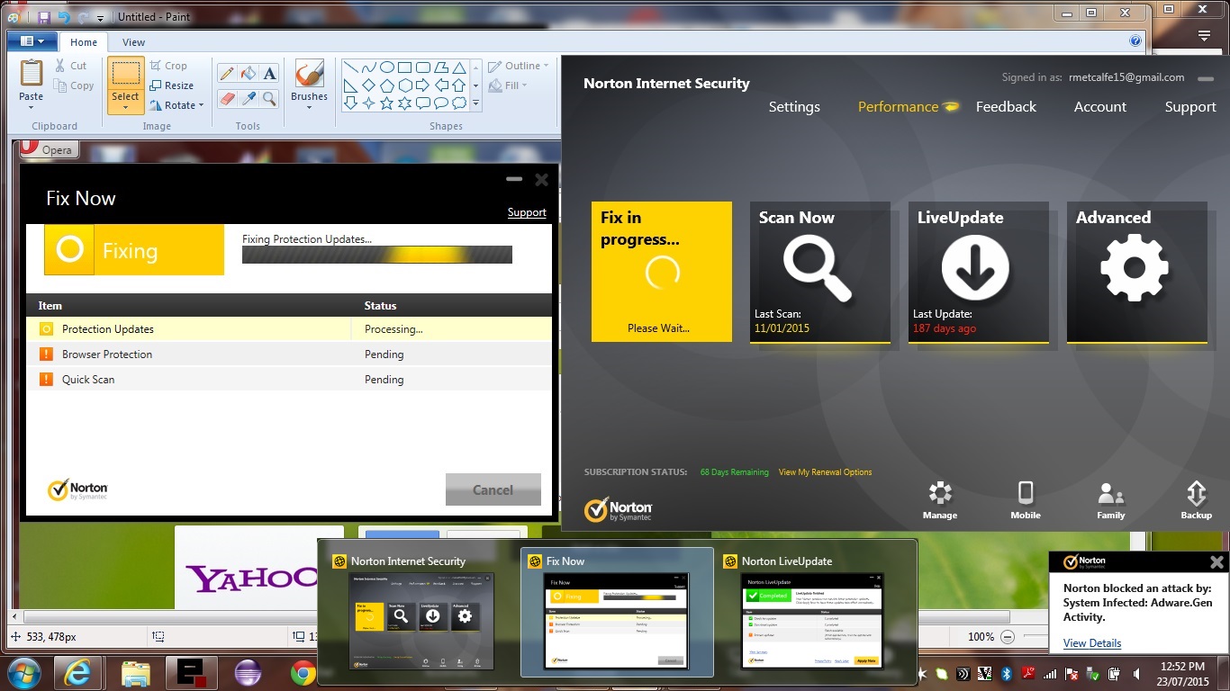
Task: Click the Fixing Protection Updates progress bar
Action: (377, 255)
